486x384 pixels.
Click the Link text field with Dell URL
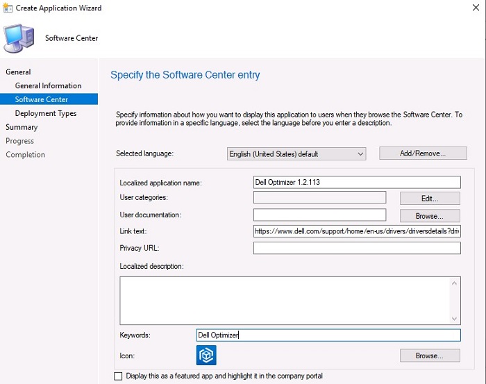coord(357,231)
